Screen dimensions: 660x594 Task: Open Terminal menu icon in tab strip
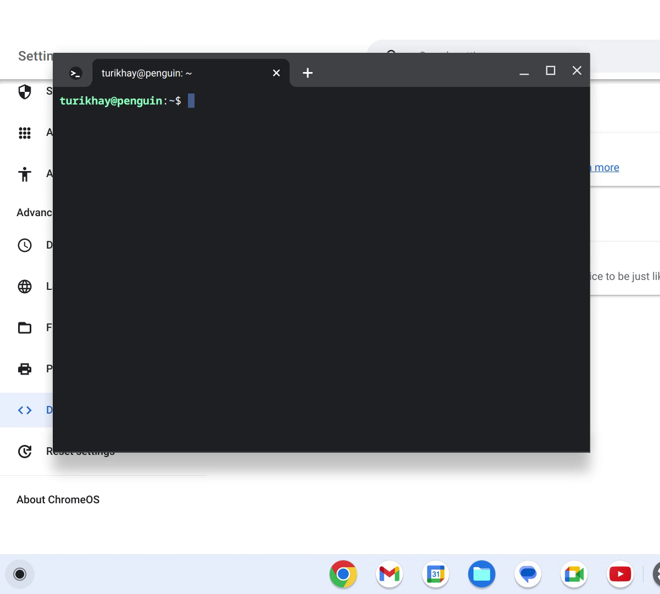tap(76, 73)
